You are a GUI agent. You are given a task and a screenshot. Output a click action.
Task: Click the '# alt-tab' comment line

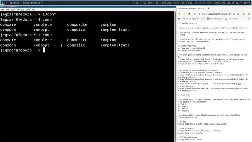(182, 122)
